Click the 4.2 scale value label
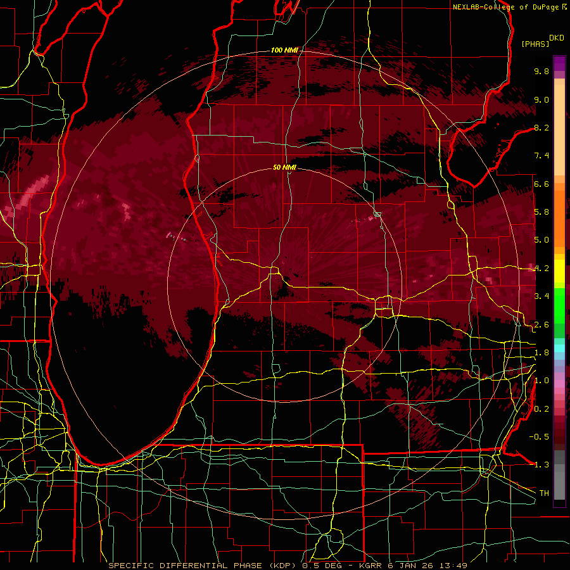 click(541, 269)
